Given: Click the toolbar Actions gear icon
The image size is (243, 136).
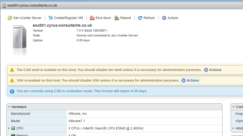Looking at the screenshot, I should click(164, 18).
